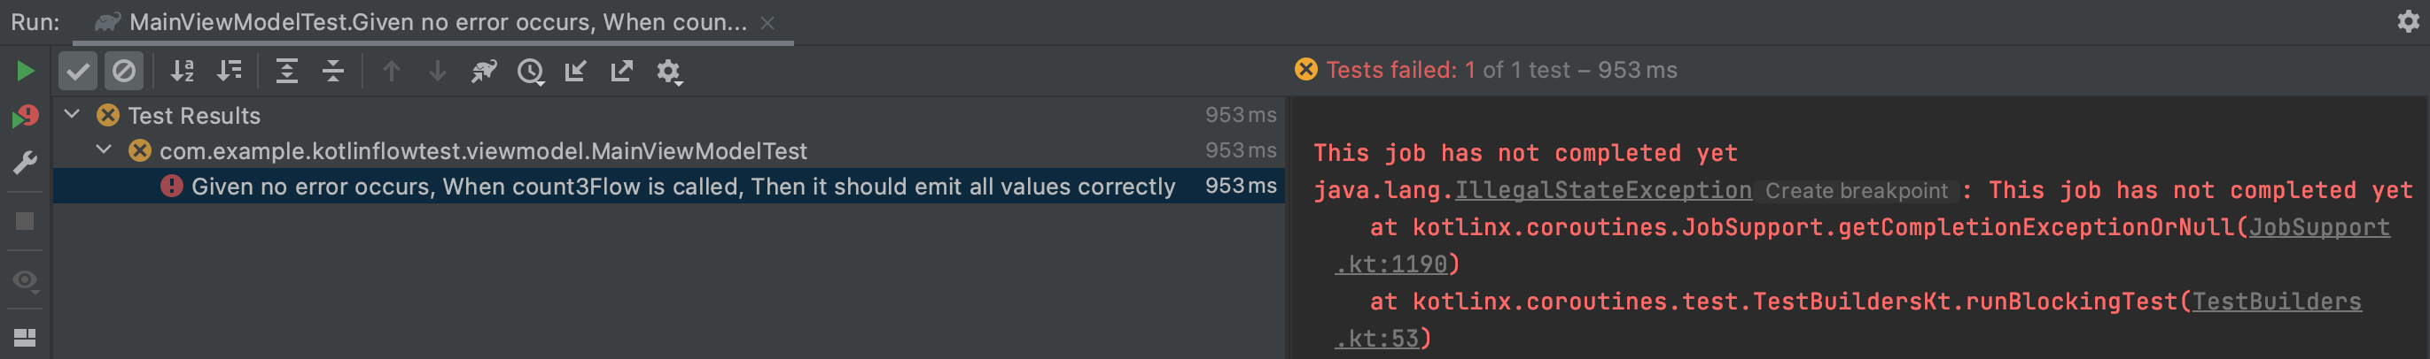Click the Expand All icon

coord(287,72)
